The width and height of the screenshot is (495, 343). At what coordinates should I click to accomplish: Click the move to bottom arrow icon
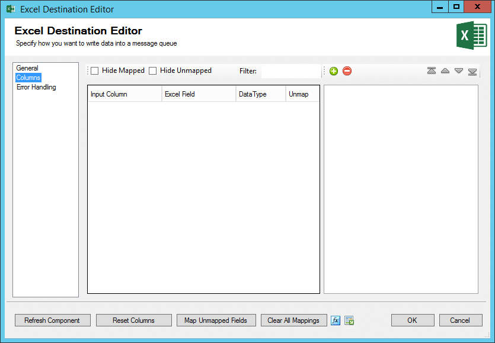tap(472, 72)
